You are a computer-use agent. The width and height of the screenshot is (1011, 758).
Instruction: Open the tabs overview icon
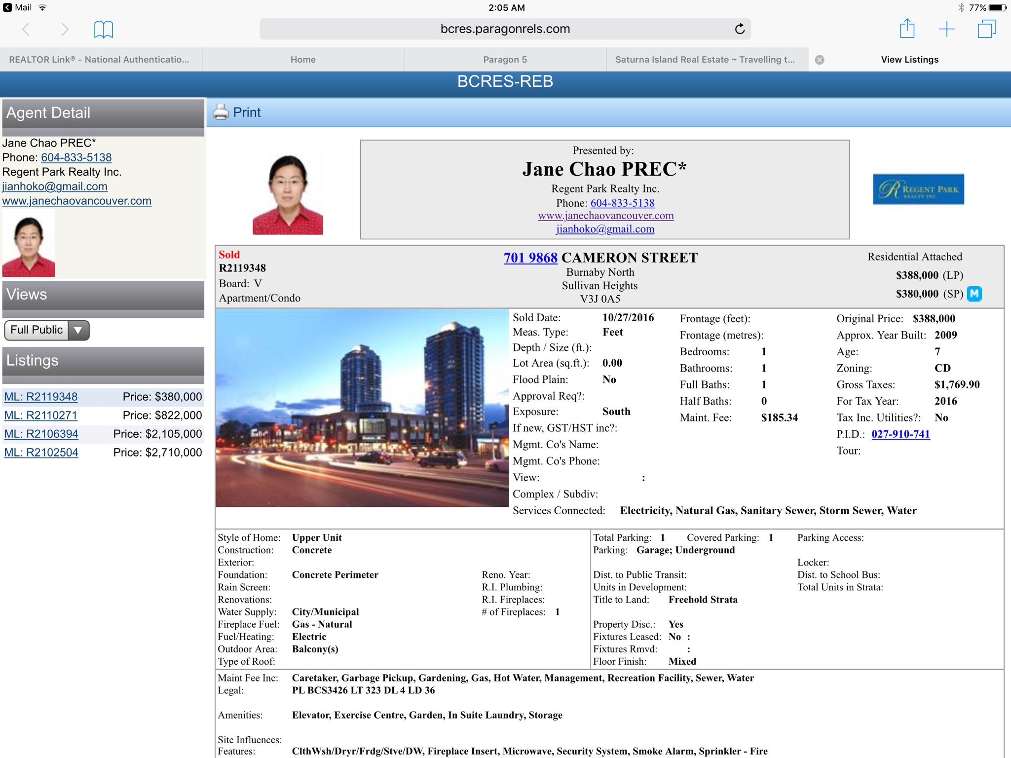click(986, 29)
